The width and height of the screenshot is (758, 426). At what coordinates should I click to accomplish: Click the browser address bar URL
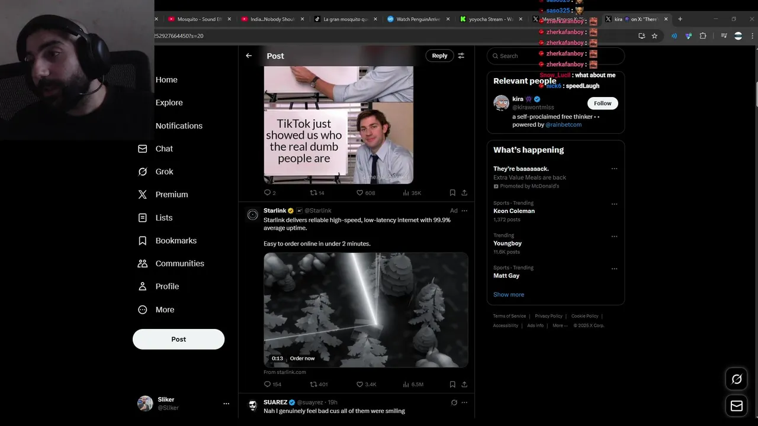coord(178,36)
